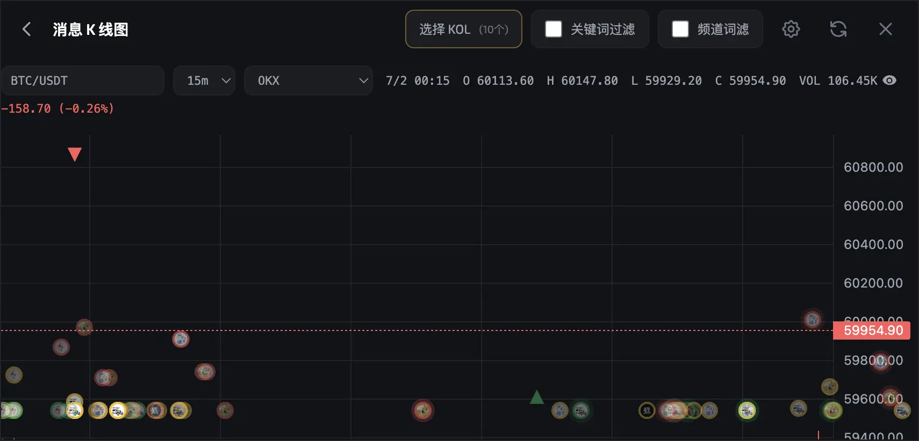Click the red 59954.90 current price tag

click(872, 330)
